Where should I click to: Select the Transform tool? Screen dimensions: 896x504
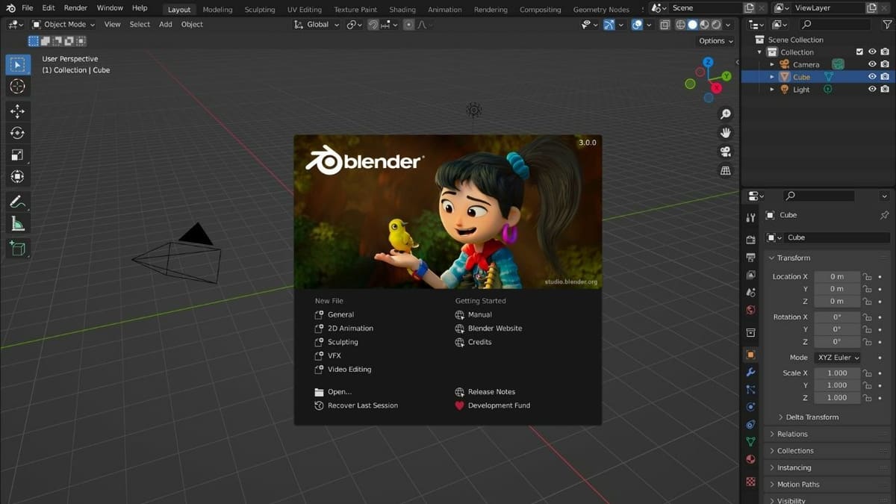(17, 177)
